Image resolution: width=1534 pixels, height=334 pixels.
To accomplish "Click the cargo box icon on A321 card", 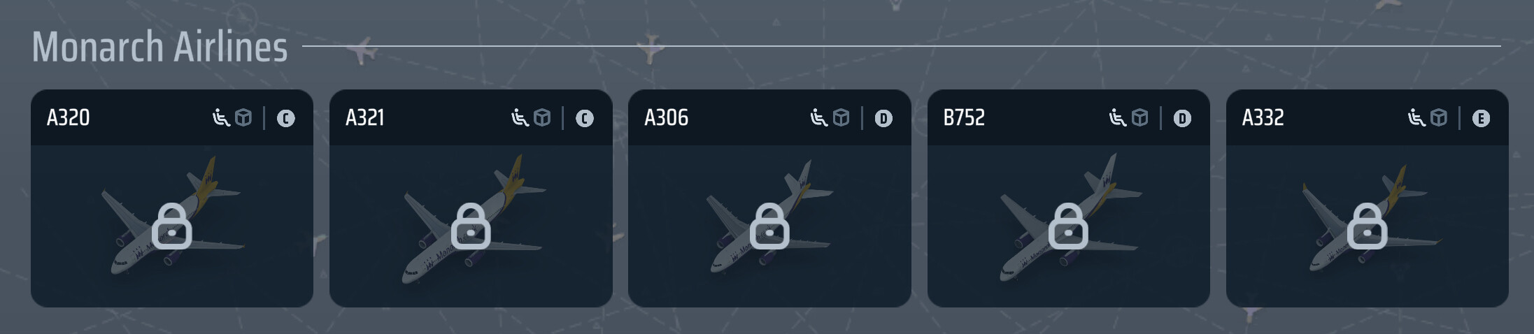I will tap(542, 118).
